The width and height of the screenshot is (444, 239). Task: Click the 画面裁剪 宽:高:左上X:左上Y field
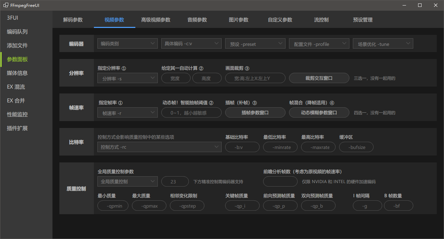[255, 78]
